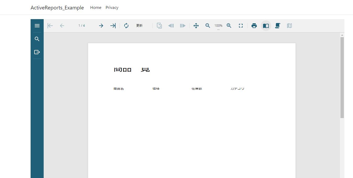The image size is (353, 178).
Task: Open the export panel from sidebar
Action: click(x=37, y=52)
